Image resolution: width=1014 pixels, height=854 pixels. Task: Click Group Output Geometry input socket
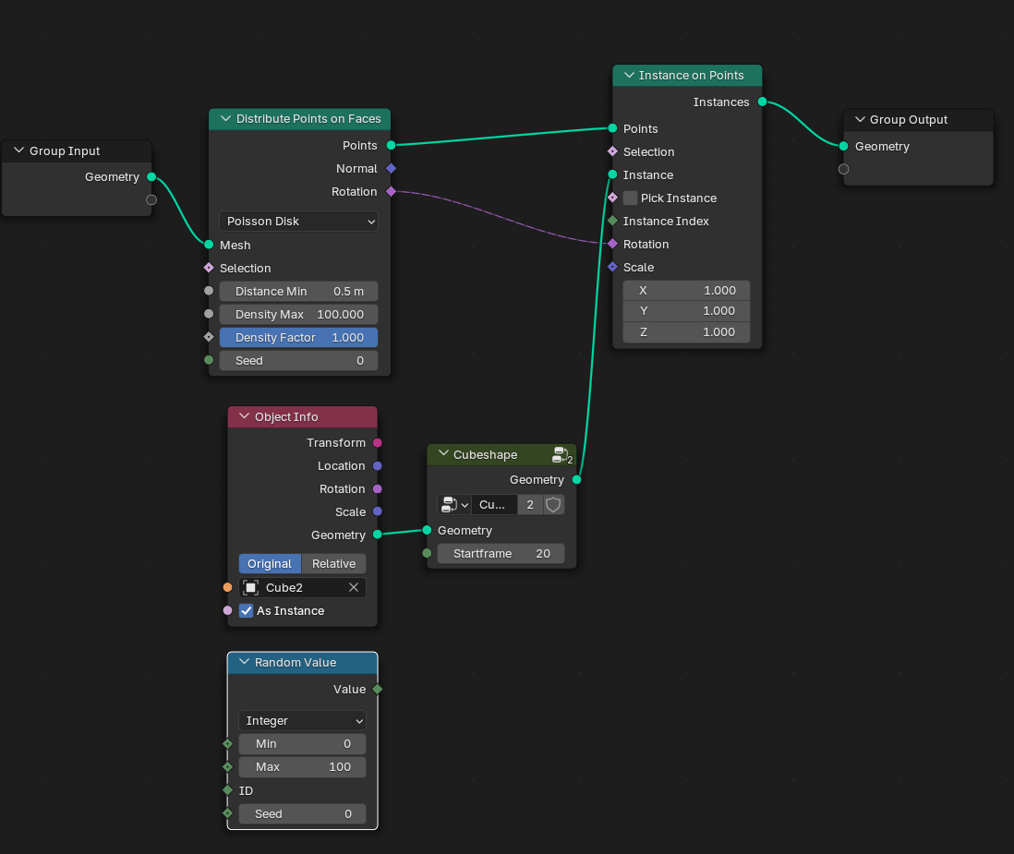pos(843,146)
